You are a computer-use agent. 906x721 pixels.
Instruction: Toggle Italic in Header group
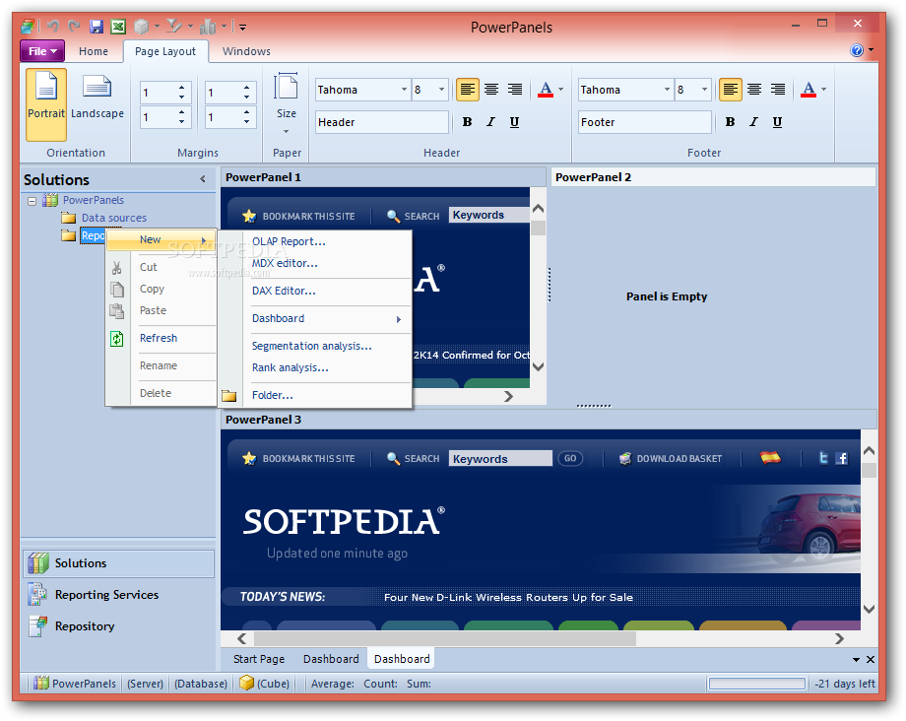coord(490,122)
